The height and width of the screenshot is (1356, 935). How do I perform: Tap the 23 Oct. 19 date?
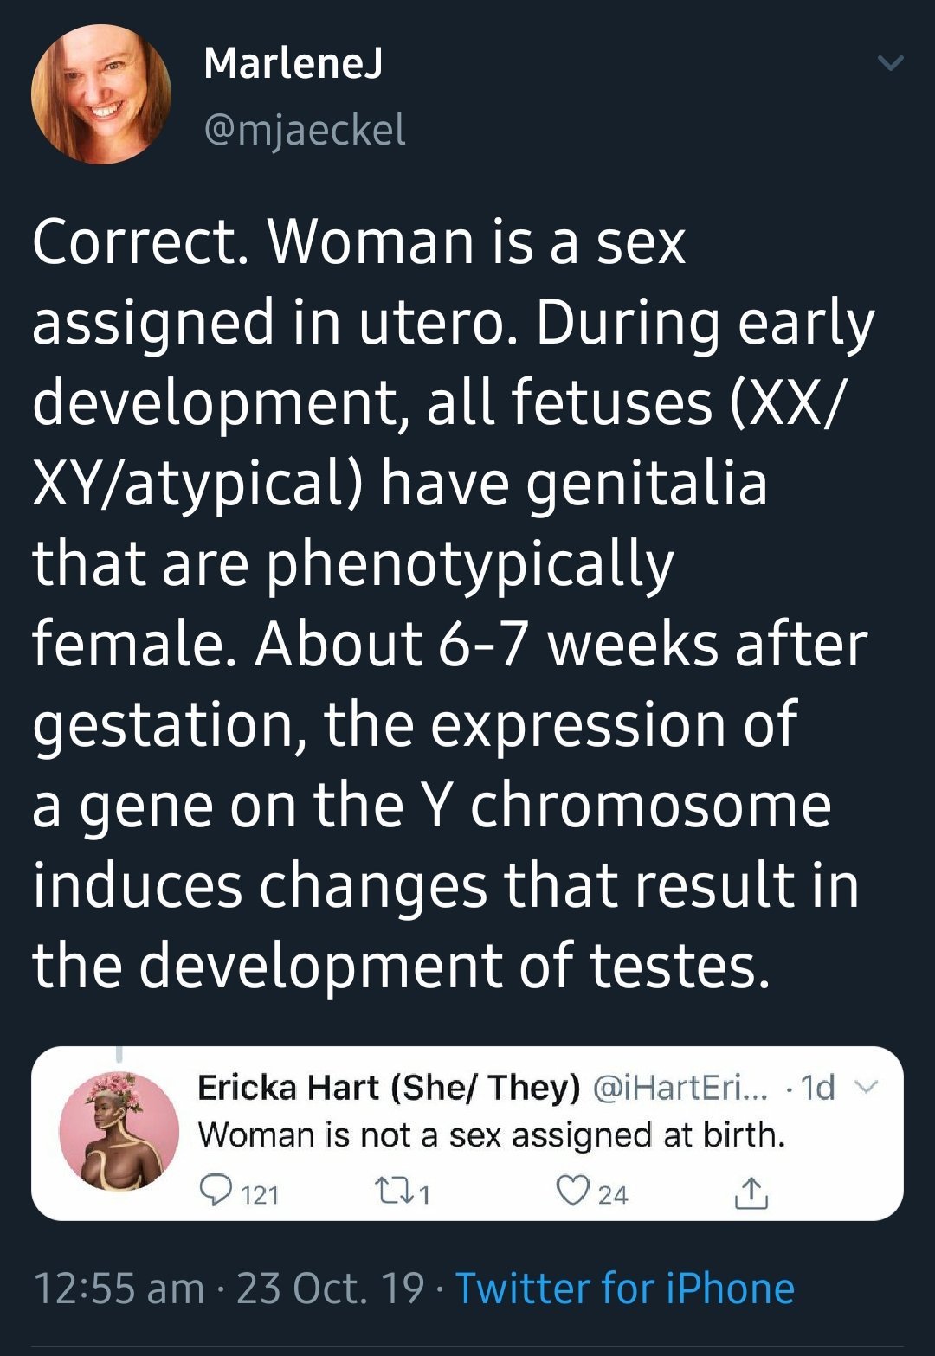pos(330,1288)
